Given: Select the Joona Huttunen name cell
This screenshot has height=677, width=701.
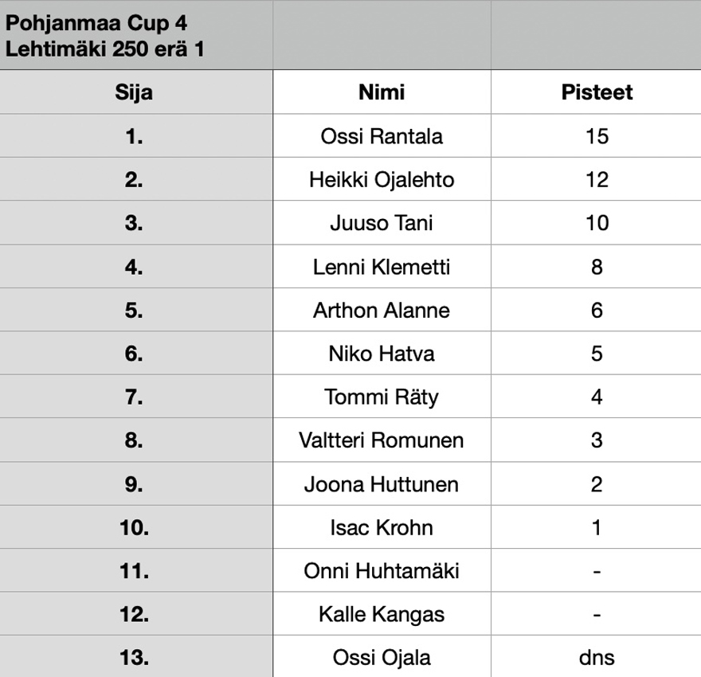Looking at the screenshot, I should tap(382, 484).
